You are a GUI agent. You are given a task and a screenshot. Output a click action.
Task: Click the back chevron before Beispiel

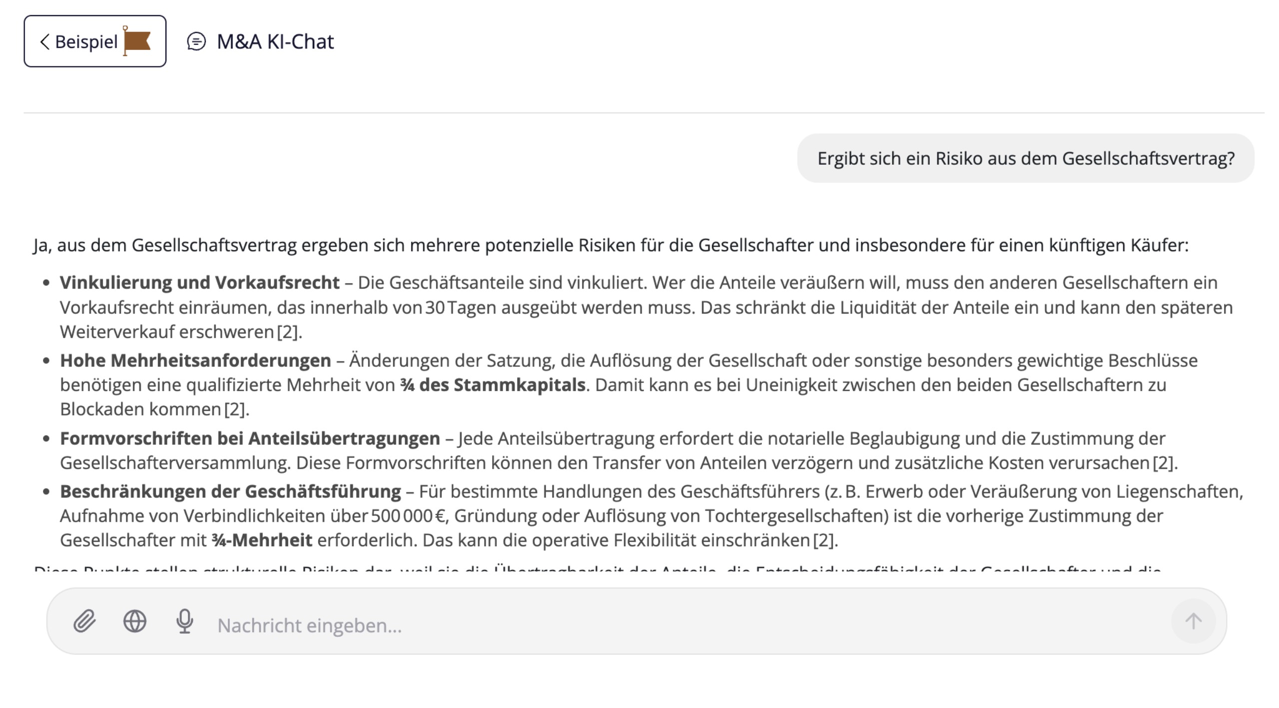pos(45,42)
